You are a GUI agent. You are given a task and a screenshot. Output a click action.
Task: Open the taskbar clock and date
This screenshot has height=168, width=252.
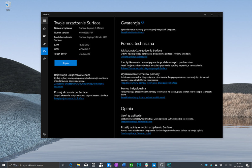tap(238, 165)
